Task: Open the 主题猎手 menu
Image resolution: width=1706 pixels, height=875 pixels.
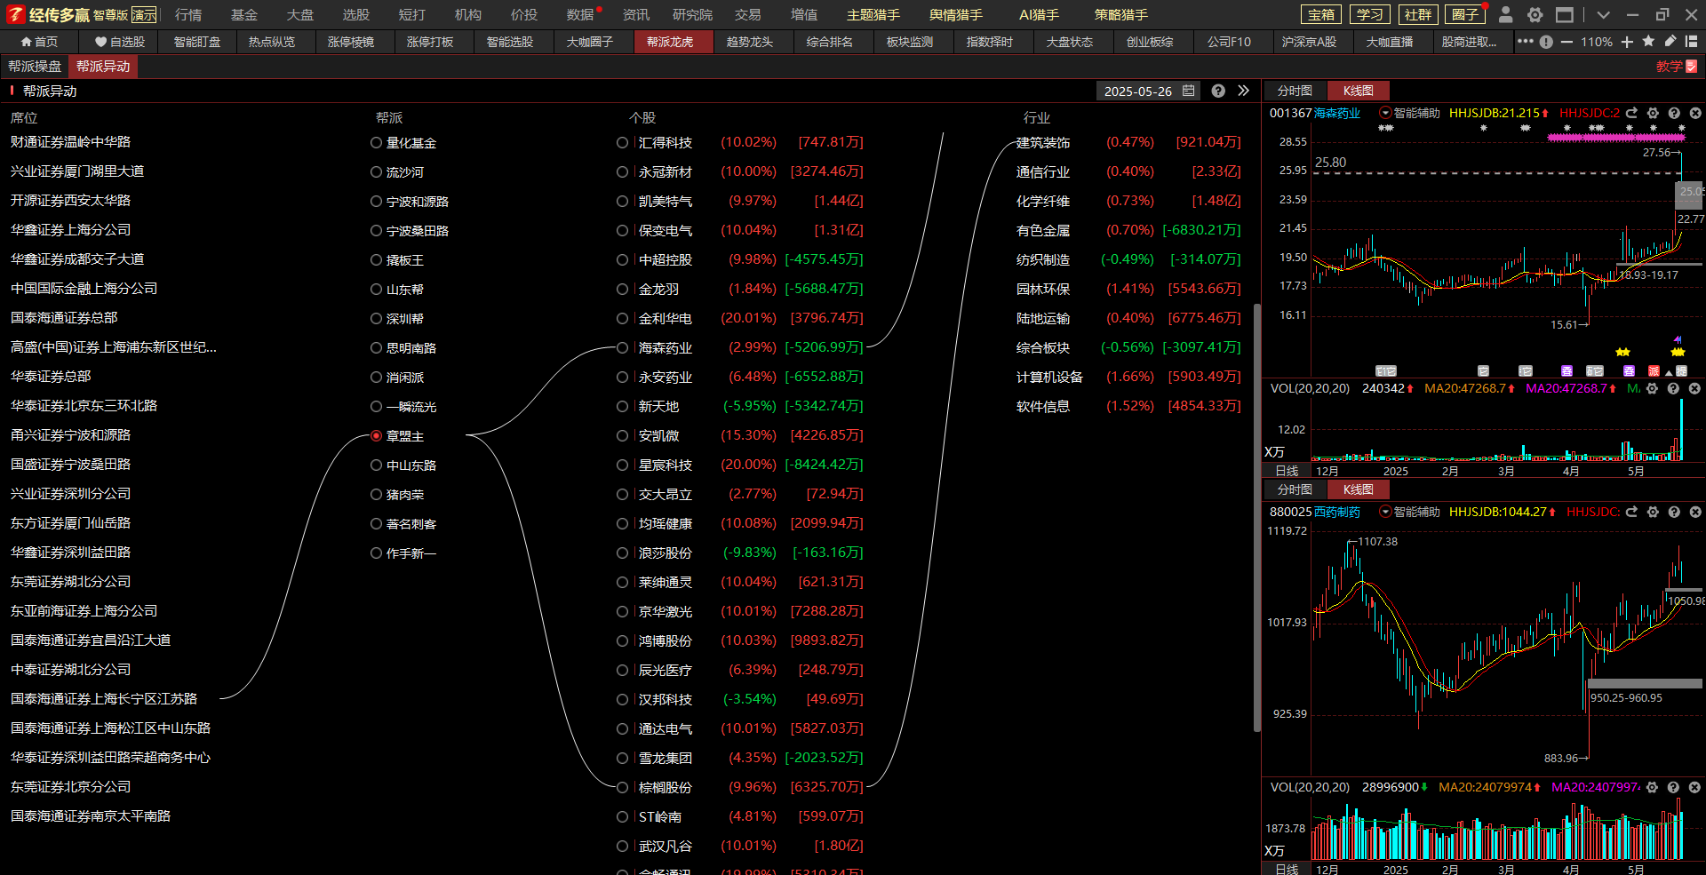Action: pyautogui.click(x=873, y=14)
